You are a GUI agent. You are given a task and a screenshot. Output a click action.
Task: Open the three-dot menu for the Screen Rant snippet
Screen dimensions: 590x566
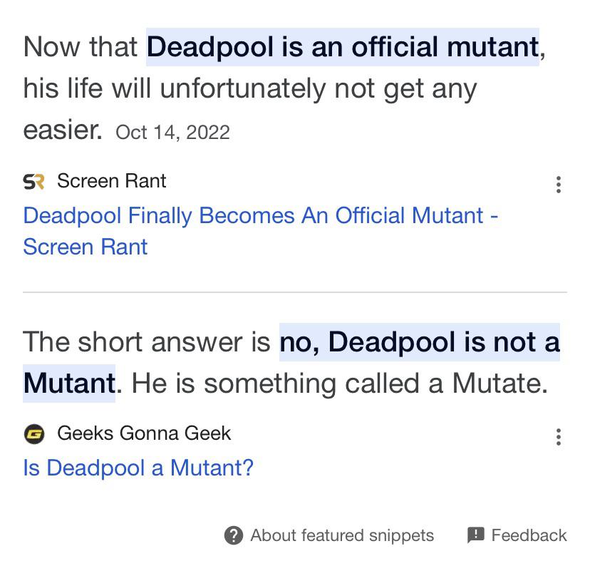[x=558, y=184]
